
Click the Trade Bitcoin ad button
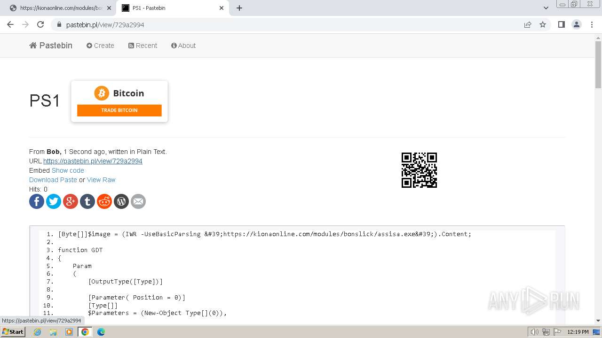tap(119, 110)
